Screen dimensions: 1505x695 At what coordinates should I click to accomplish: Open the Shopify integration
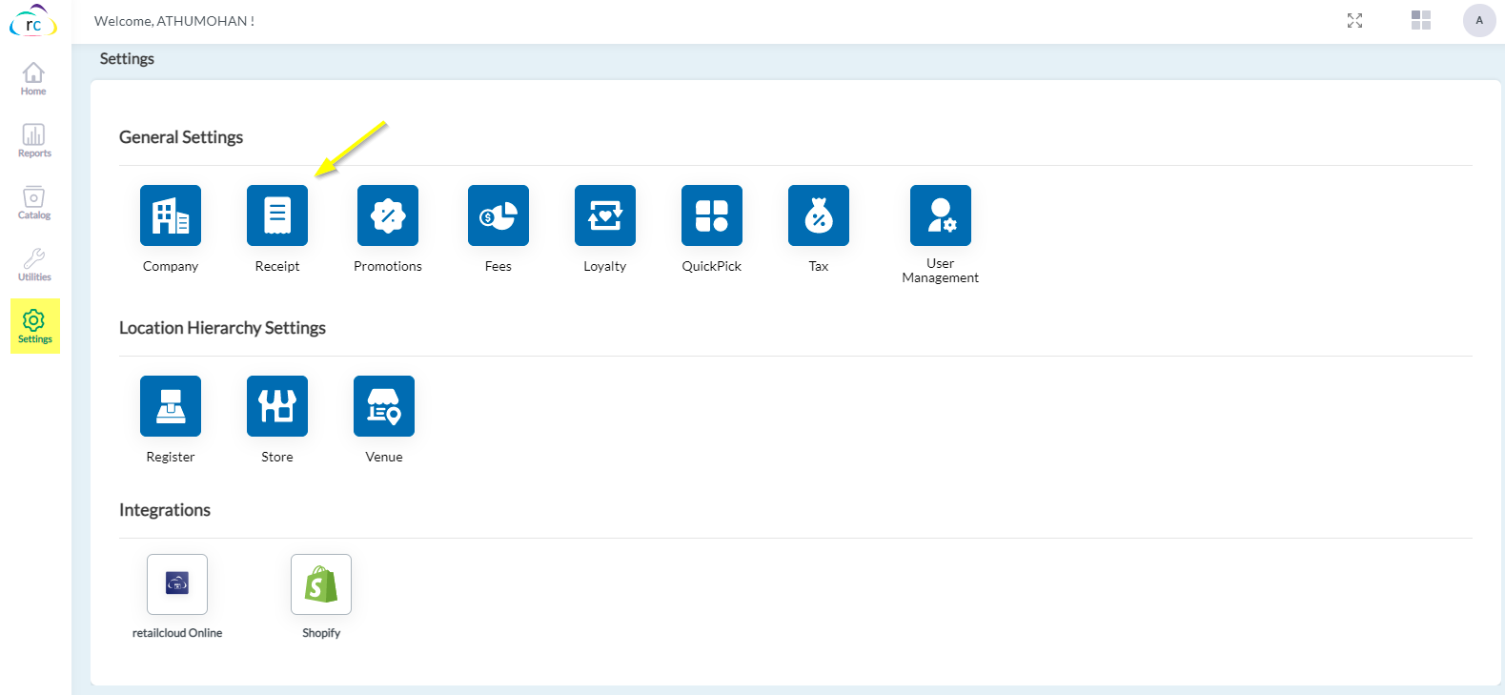321,584
